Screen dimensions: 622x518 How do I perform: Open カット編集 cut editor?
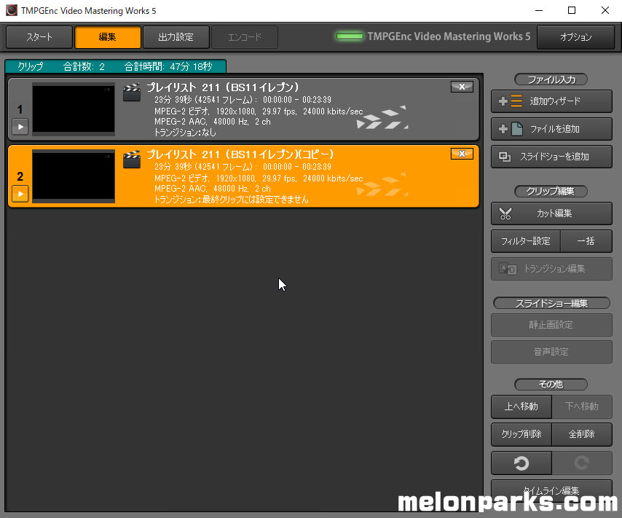[551, 213]
